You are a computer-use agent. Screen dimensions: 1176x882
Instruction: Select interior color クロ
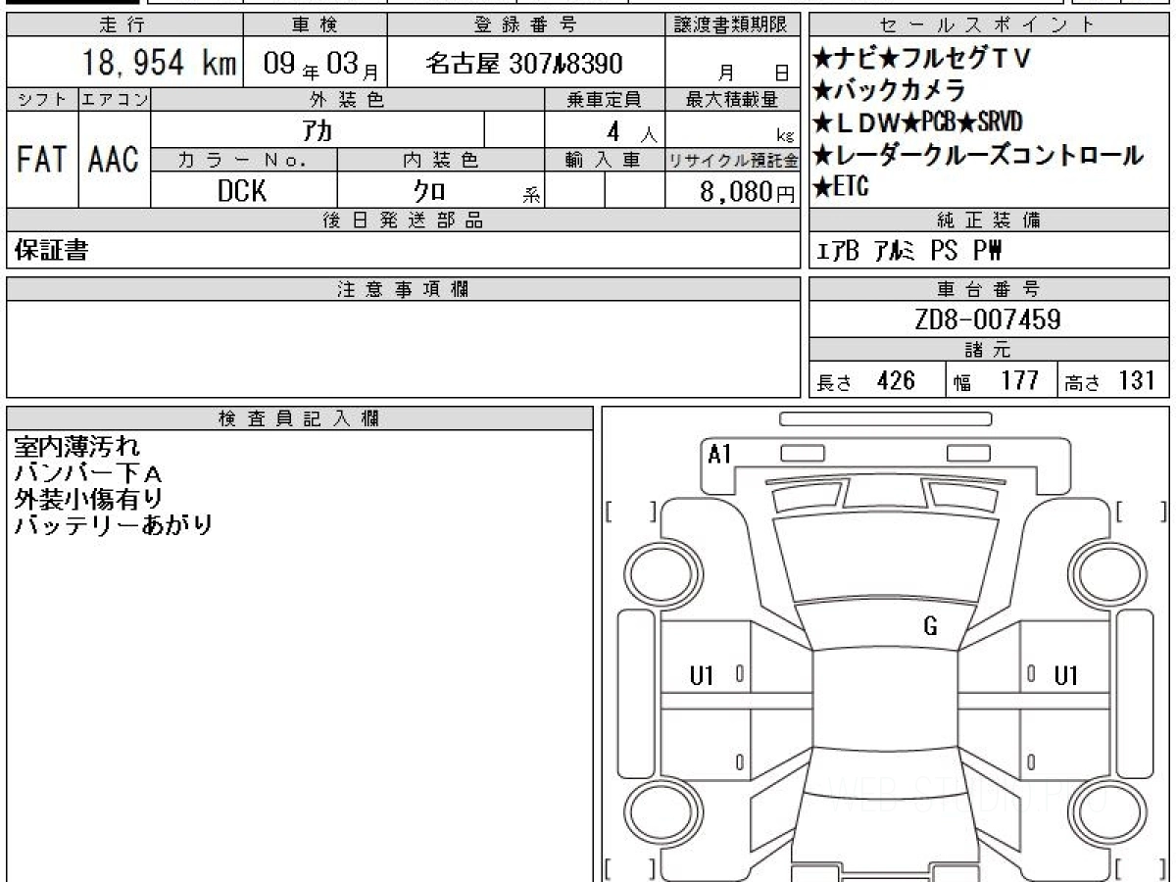coord(429,191)
